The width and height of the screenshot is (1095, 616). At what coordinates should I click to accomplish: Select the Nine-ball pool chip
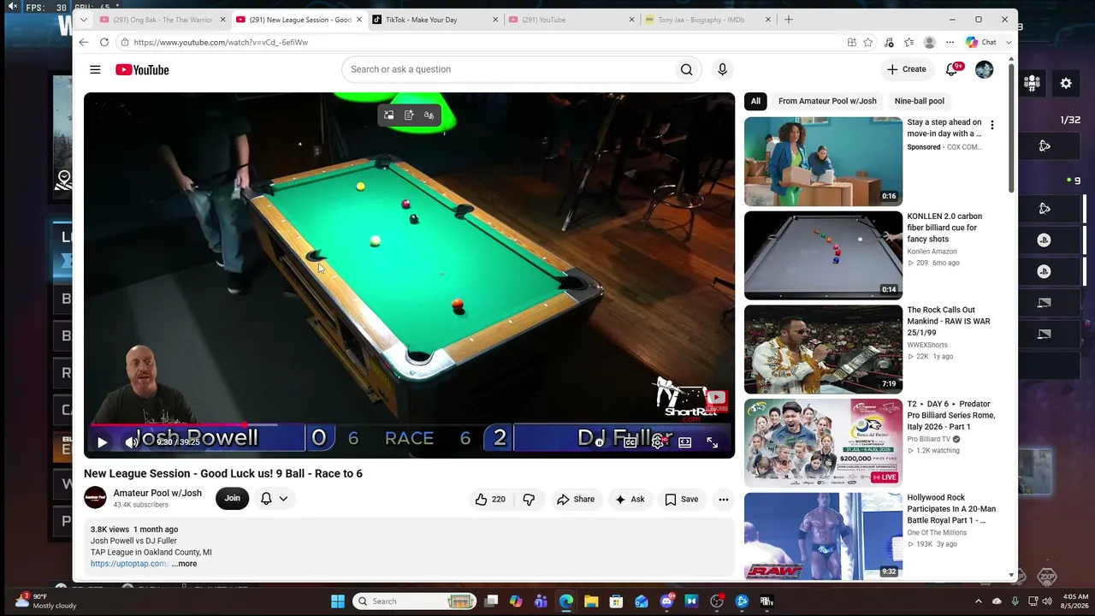tap(919, 101)
